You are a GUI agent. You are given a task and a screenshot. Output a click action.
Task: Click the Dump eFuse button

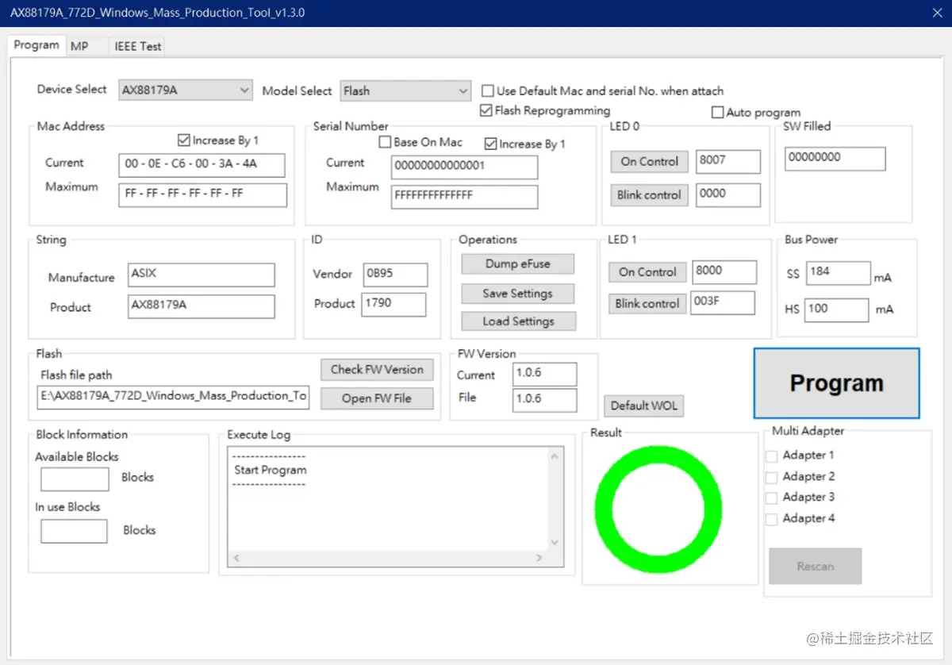pyautogui.click(x=518, y=264)
